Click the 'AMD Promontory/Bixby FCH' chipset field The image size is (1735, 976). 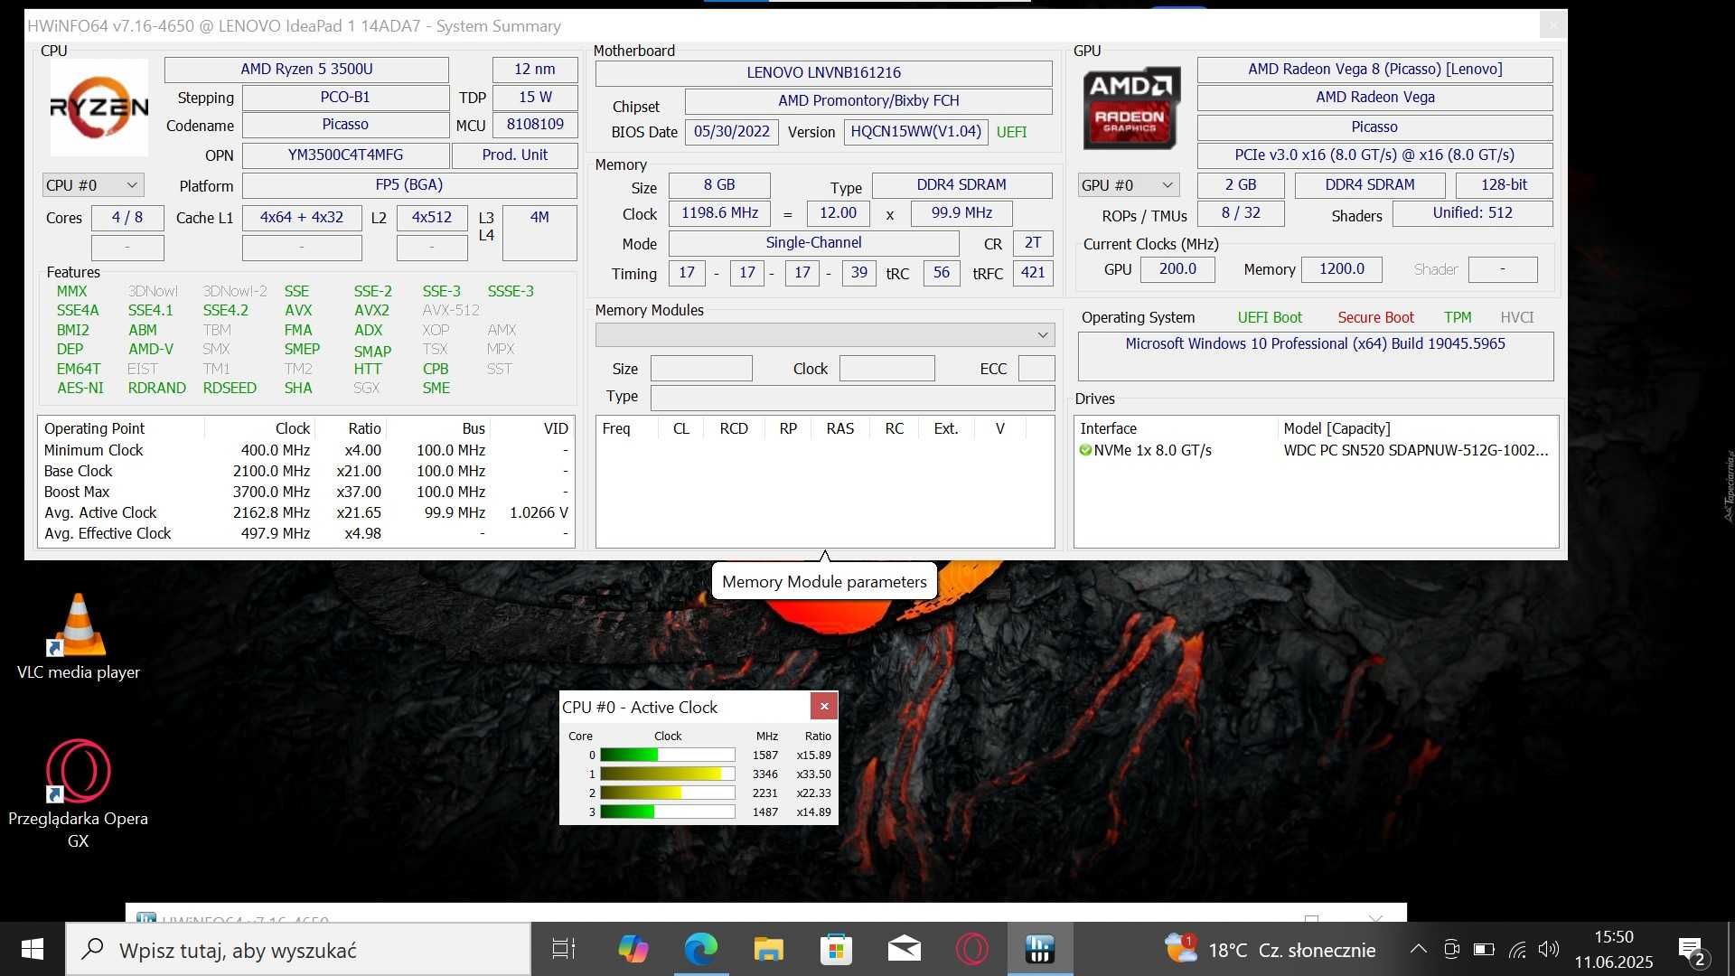868,101
